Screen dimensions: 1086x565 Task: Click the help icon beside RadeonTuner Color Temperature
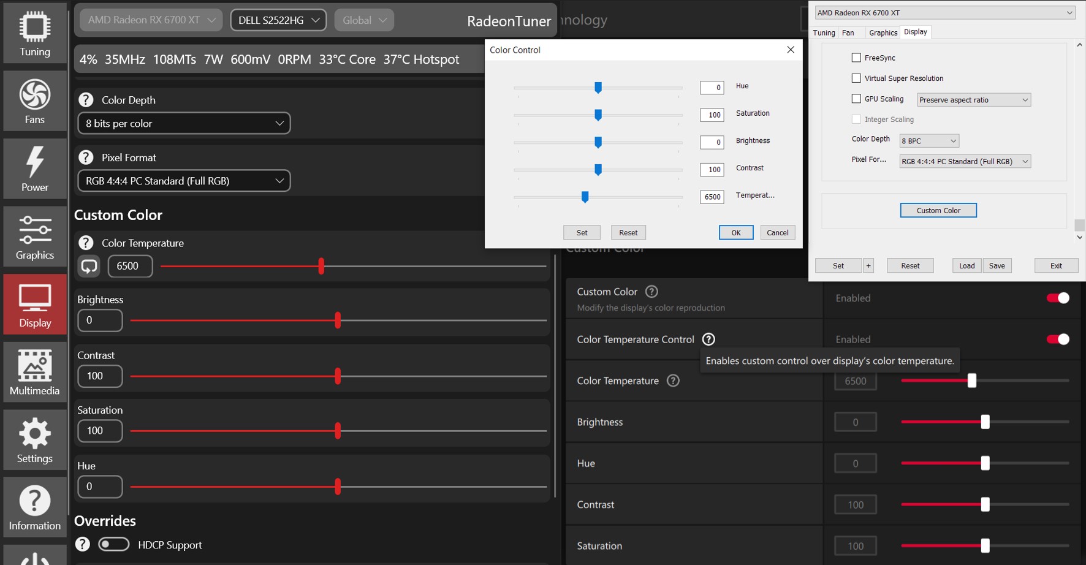[86, 243]
